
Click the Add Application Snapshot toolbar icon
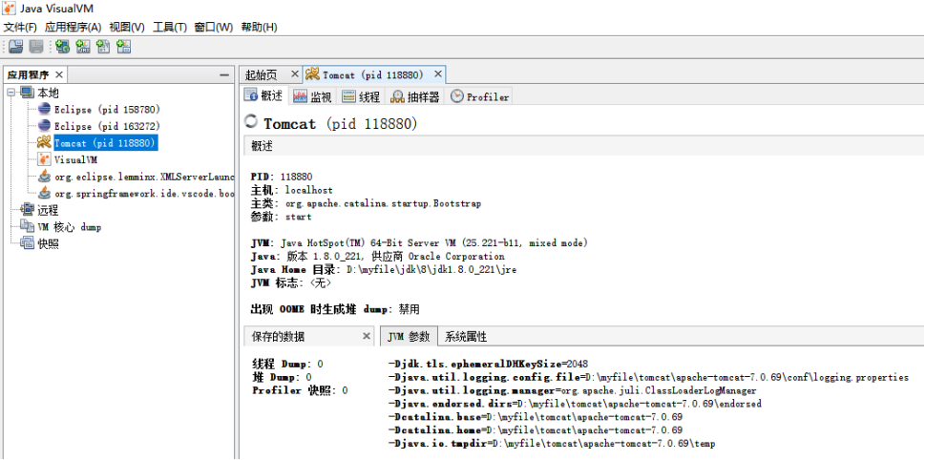[x=123, y=47]
